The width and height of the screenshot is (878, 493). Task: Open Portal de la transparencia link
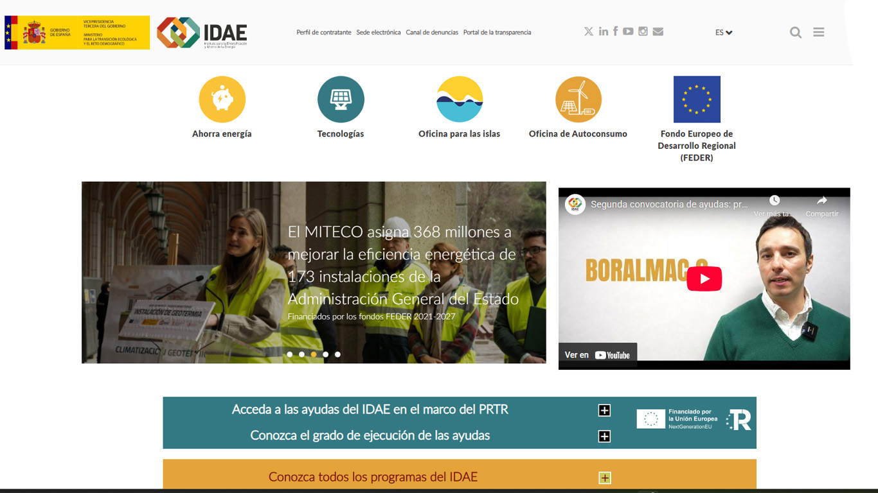click(x=497, y=32)
